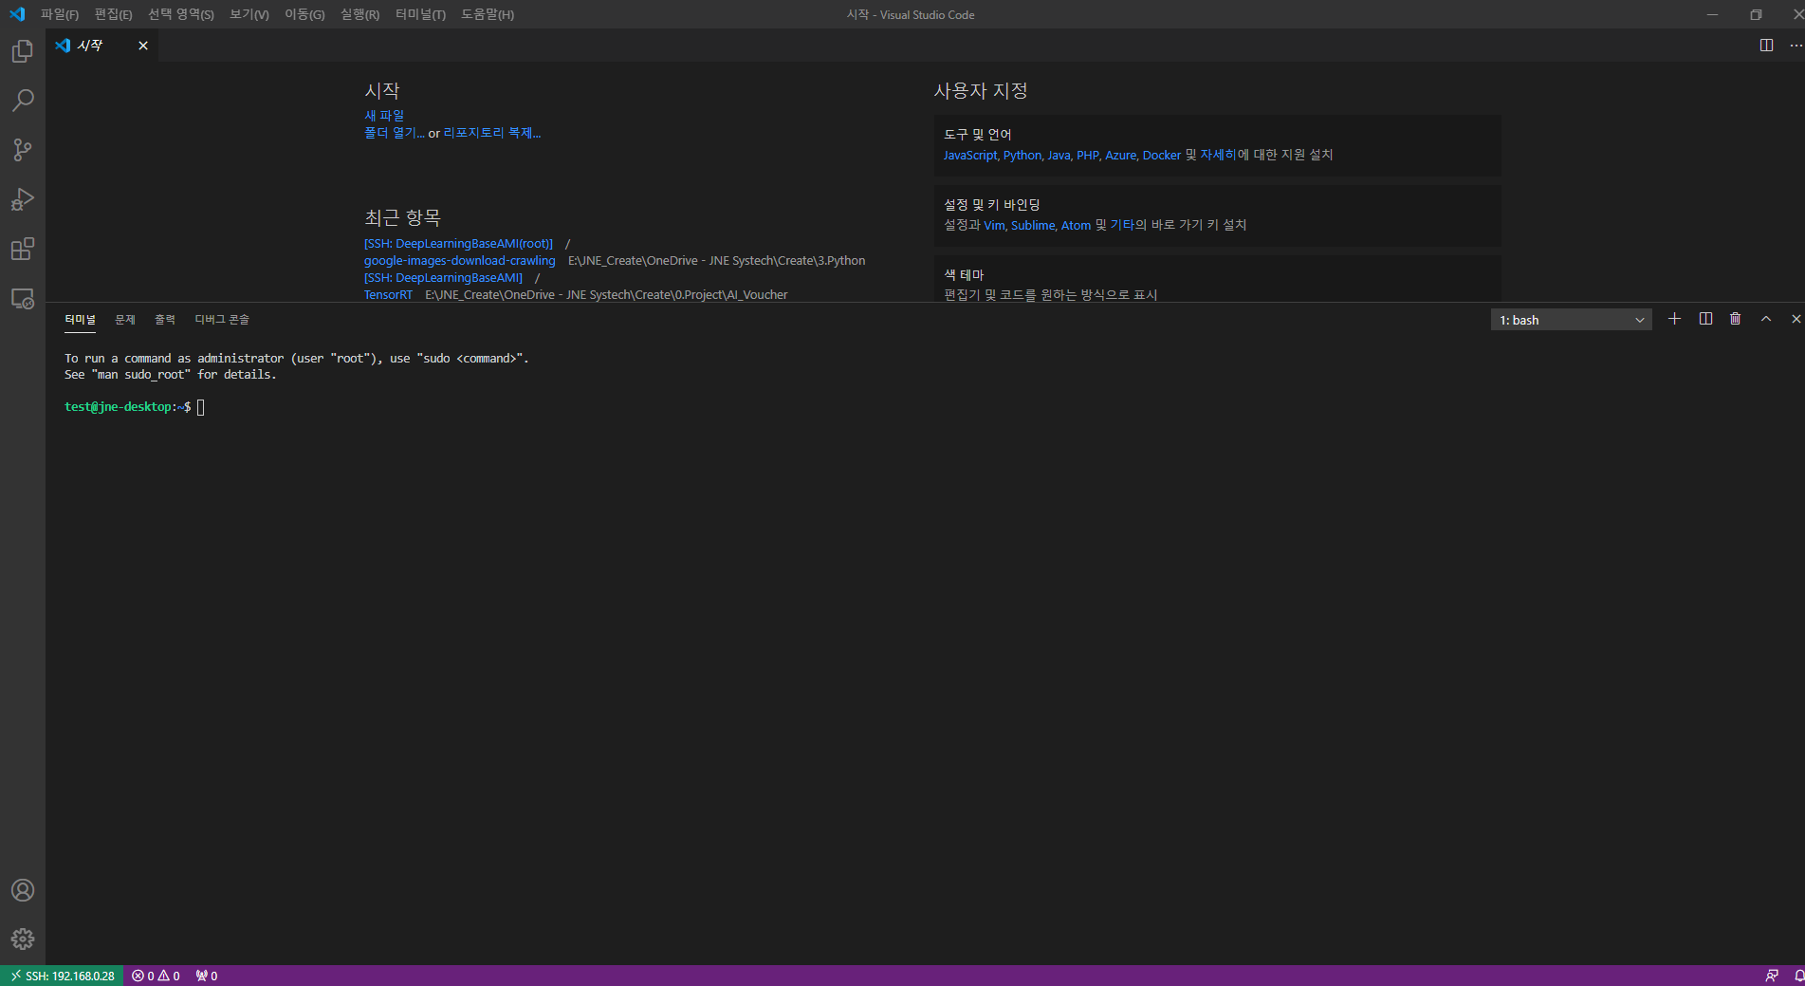Open the 이동(G) menu

304,14
